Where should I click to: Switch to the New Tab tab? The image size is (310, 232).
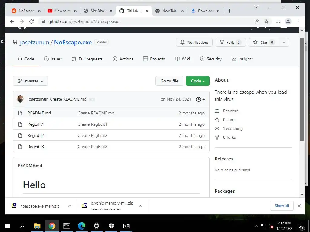(169, 11)
